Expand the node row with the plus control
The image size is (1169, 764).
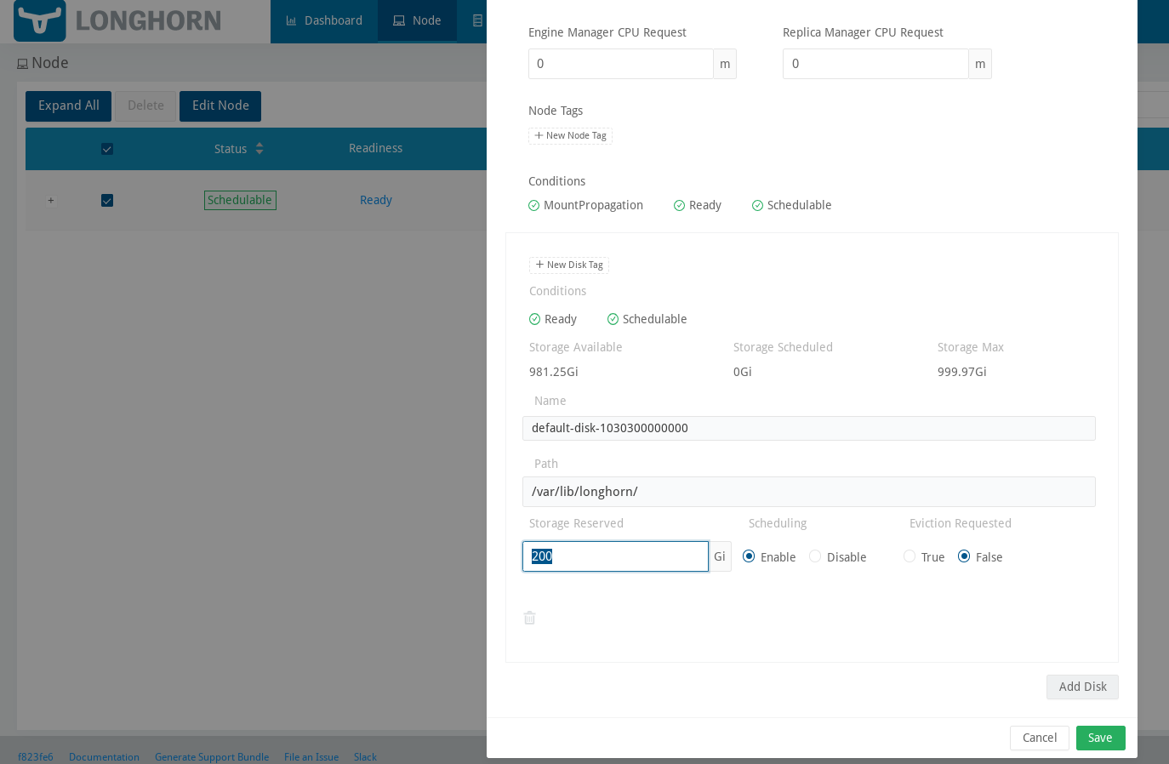pyautogui.click(x=51, y=200)
